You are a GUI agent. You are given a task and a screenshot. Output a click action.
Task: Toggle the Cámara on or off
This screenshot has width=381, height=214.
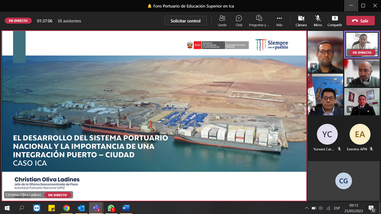point(301,21)
